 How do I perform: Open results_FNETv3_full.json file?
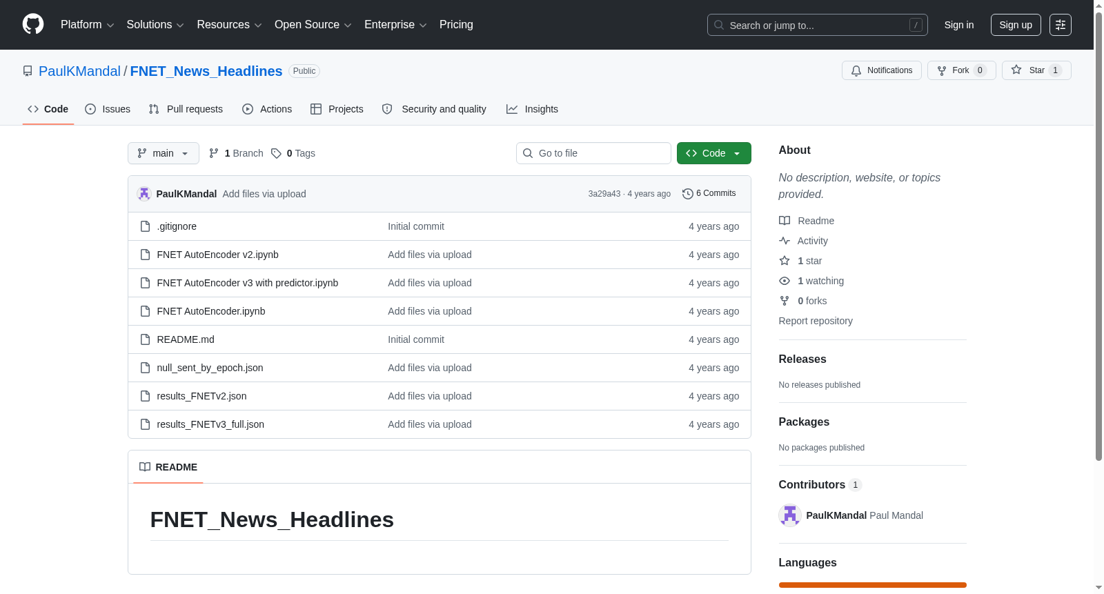pos(210,424)
